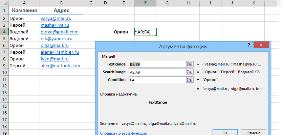
Task: Open petya@gmail.com email link
Action: (x=59, y=32)
